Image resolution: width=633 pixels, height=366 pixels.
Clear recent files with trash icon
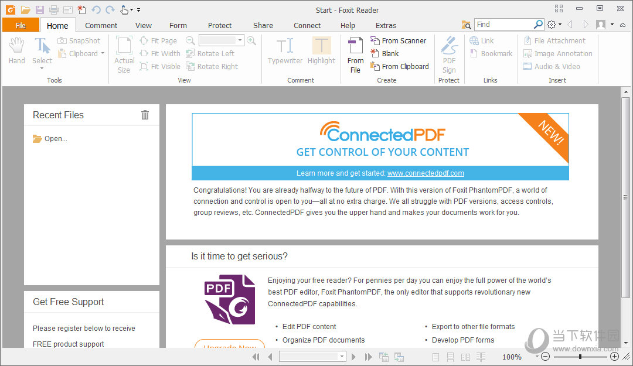point(145,115)
